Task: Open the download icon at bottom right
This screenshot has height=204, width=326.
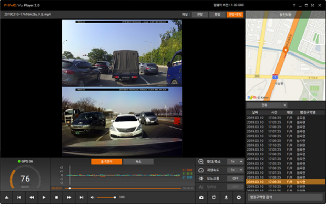Action: click(226, 197)
